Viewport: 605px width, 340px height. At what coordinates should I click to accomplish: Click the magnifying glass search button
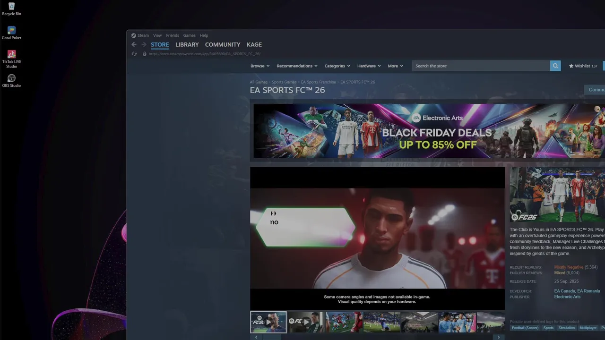555,66
